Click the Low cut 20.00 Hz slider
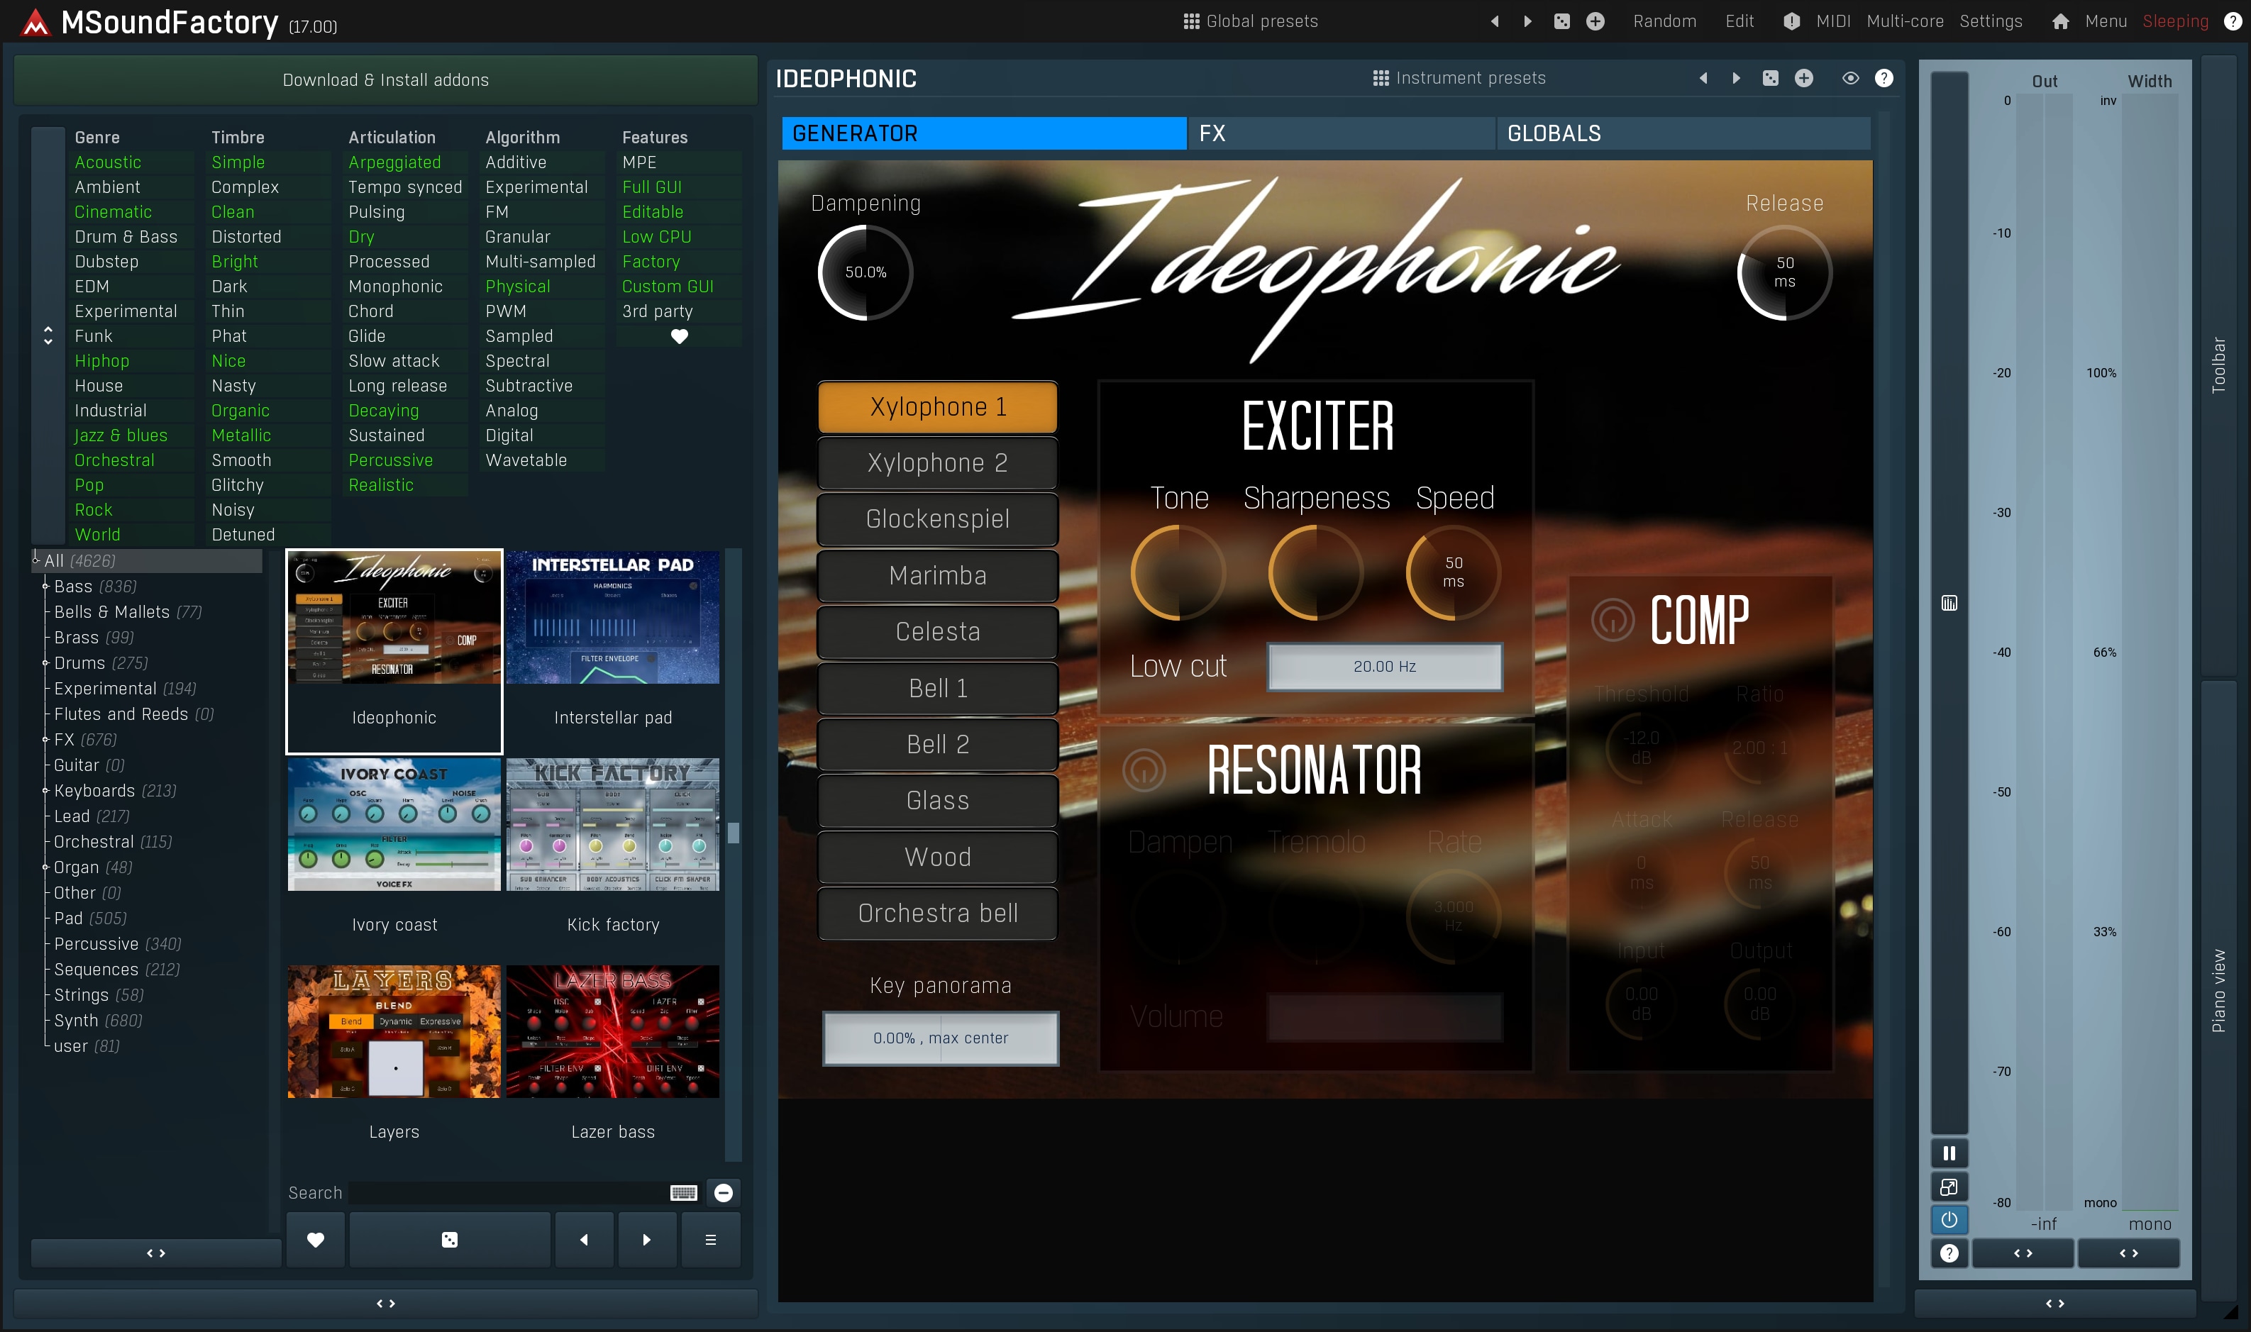The image size is (2251, 1332). (x=1384, y=667)
